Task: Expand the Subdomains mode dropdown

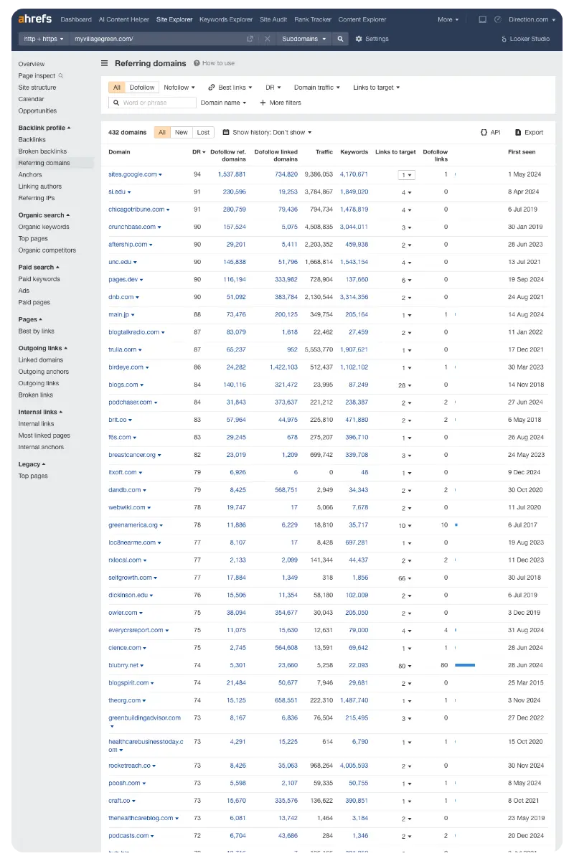Action: click(304, 39)
